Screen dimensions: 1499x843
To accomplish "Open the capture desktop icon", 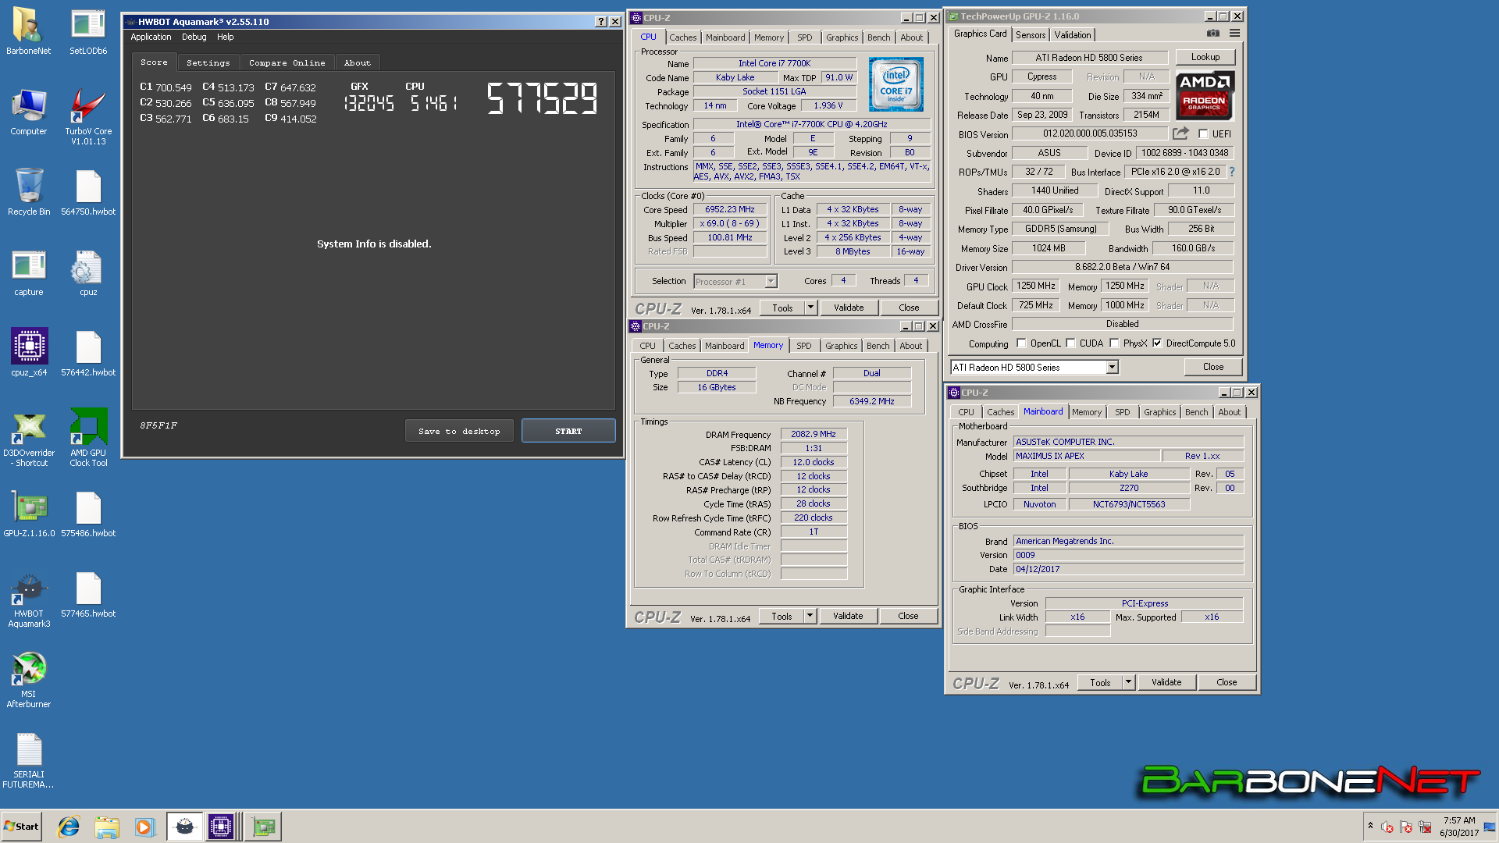I will click(28, 273).
